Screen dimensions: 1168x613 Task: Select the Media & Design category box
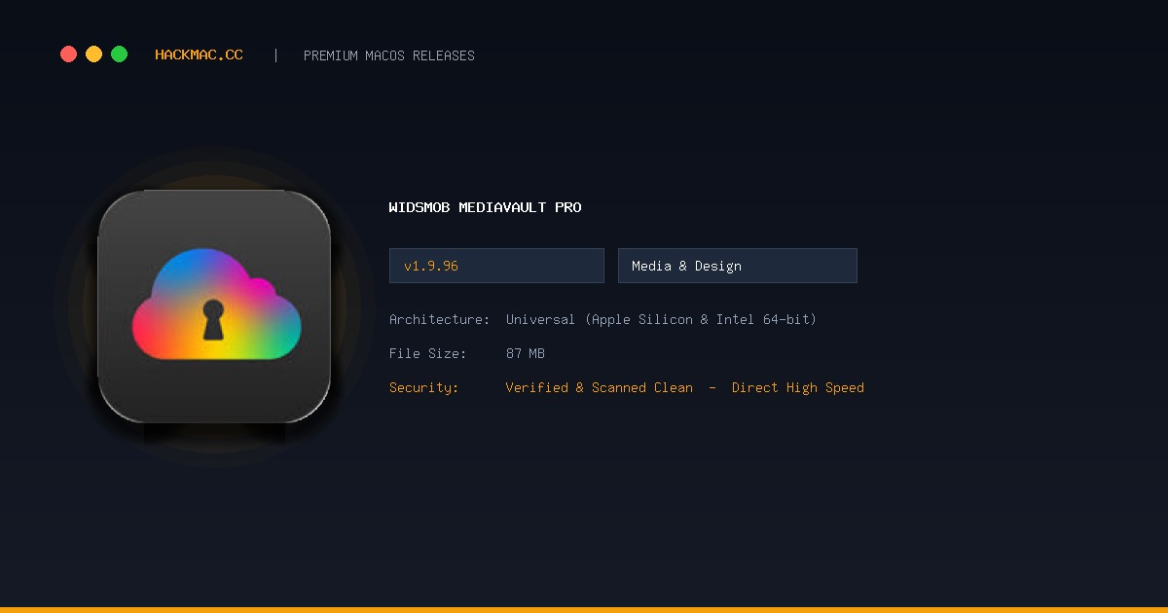738,266
